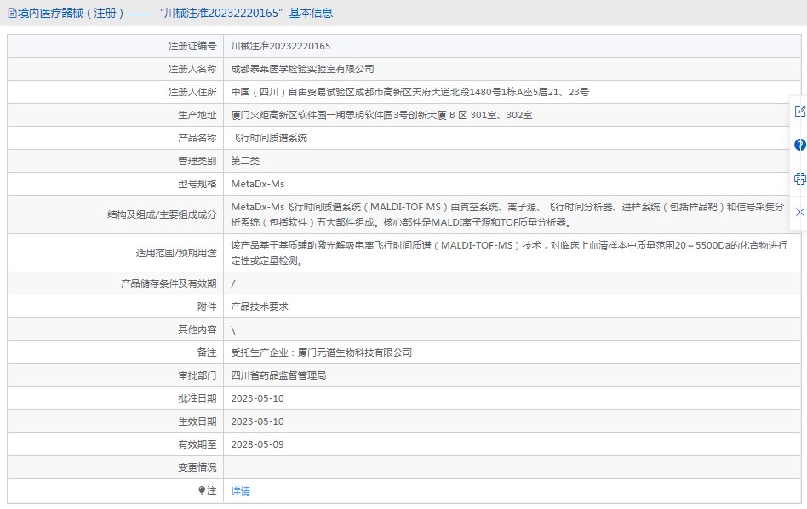Click intended use text starting 该产品基于基质辅助
Image resolution: width=807 pixels, height=509 pixels.
509,253
